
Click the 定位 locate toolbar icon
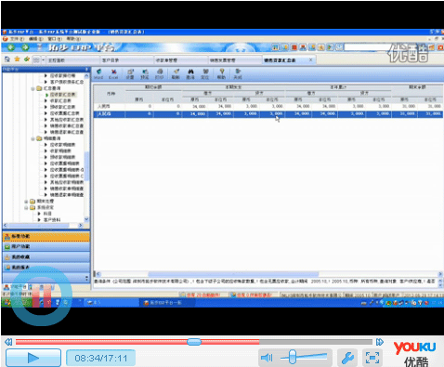click(x=205, y=74)
